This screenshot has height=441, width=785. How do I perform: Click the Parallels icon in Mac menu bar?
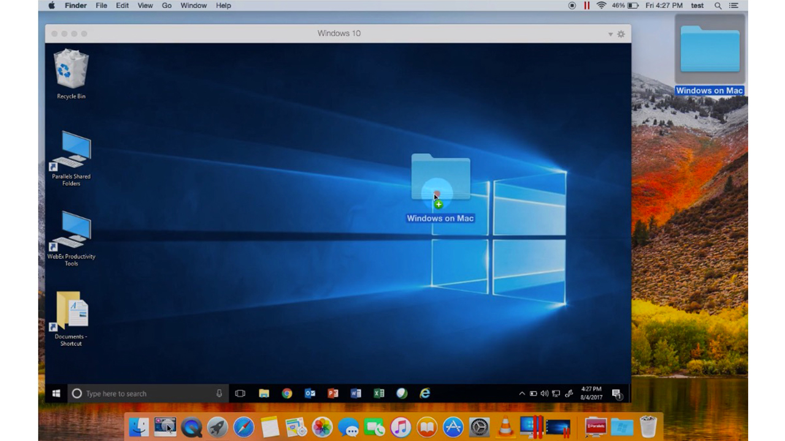[587, 6]
